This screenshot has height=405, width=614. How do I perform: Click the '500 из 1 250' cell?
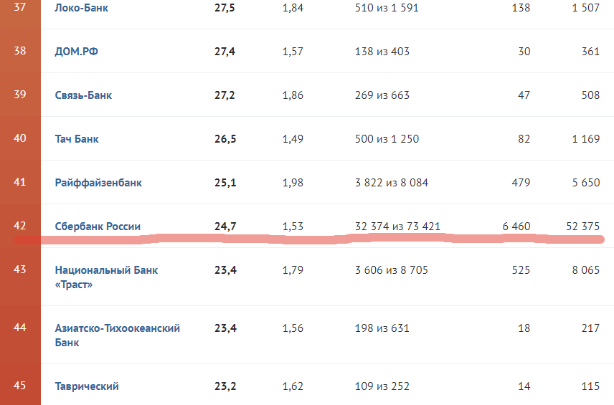[x=387, y=139]
